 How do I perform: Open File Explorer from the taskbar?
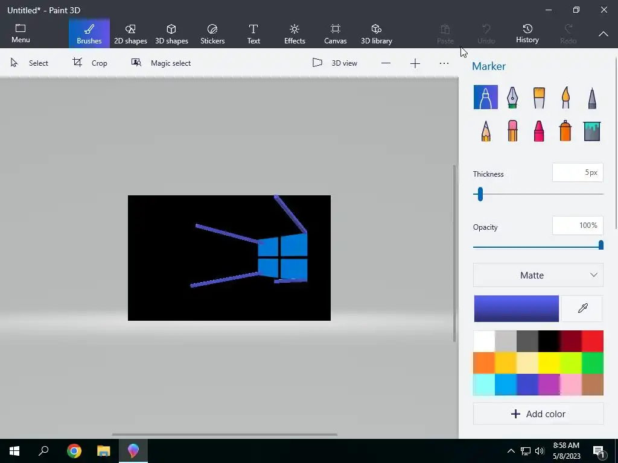pos(104,451)
